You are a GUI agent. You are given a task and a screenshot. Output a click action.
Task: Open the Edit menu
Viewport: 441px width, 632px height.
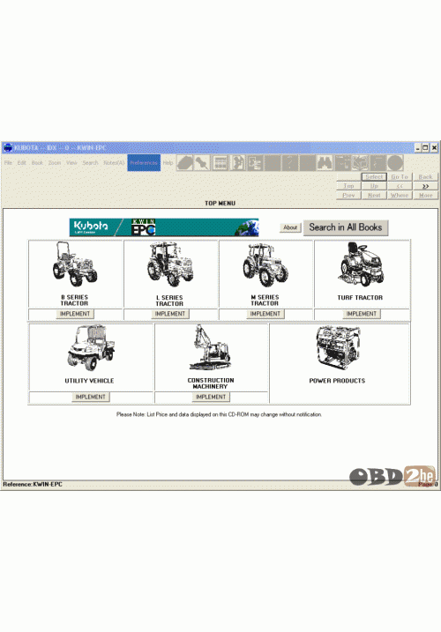point(22,163)
